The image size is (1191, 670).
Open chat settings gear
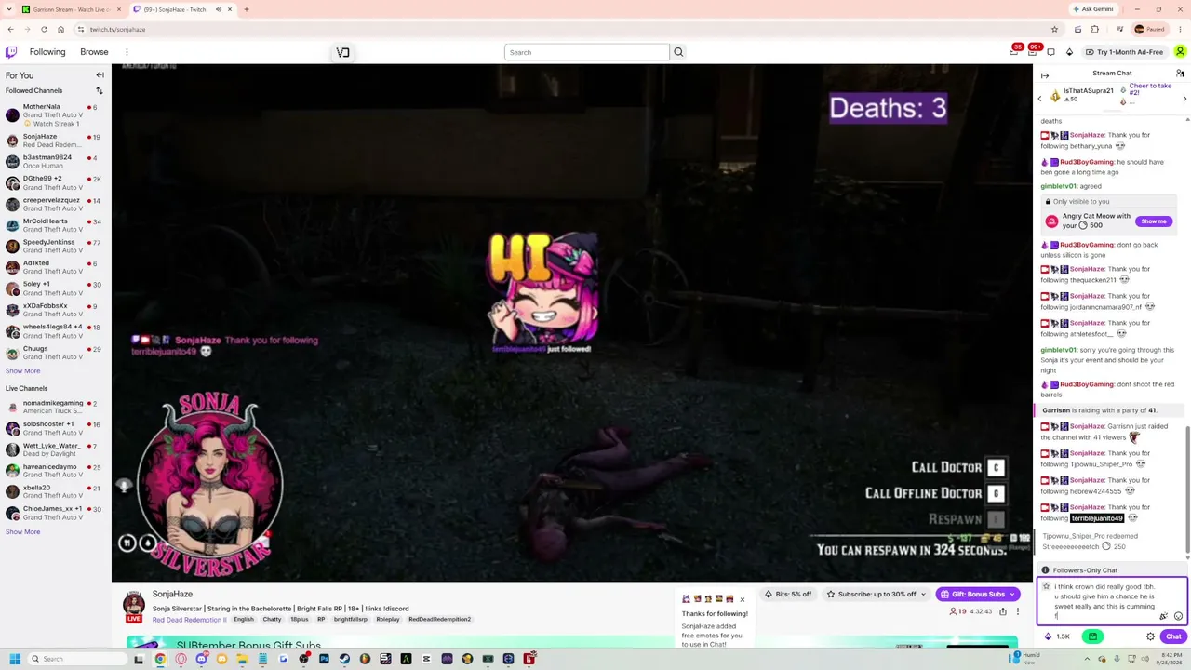(x=1150, y=636)
